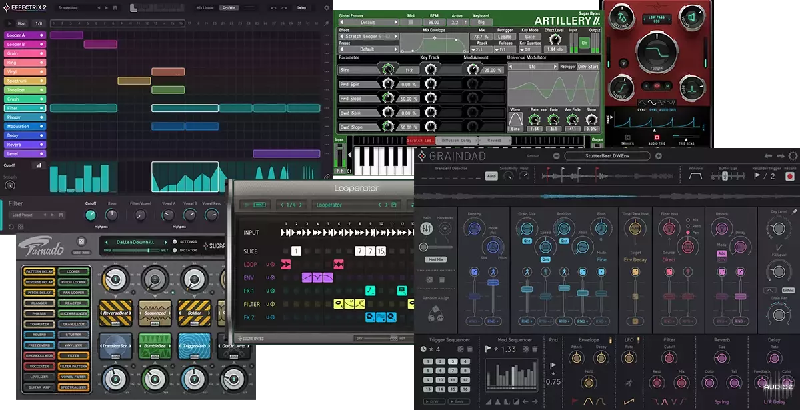Image resolution: width=800 pixels, height=410 pixels.
Task: Select the Looper A track
Action: pyautogui.click(x=24, y=35)
